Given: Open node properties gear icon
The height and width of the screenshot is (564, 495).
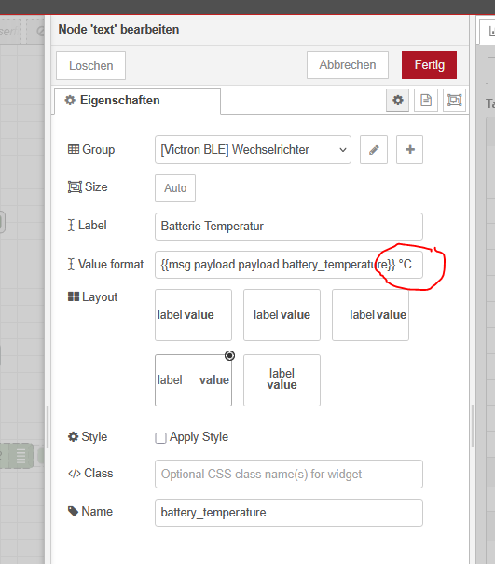Looking at the screenshot, I should tap(397, 100).
